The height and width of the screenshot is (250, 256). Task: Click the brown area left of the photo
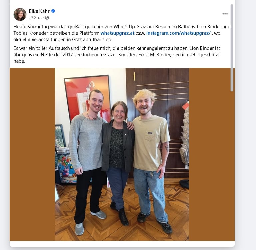coord(32,154)
